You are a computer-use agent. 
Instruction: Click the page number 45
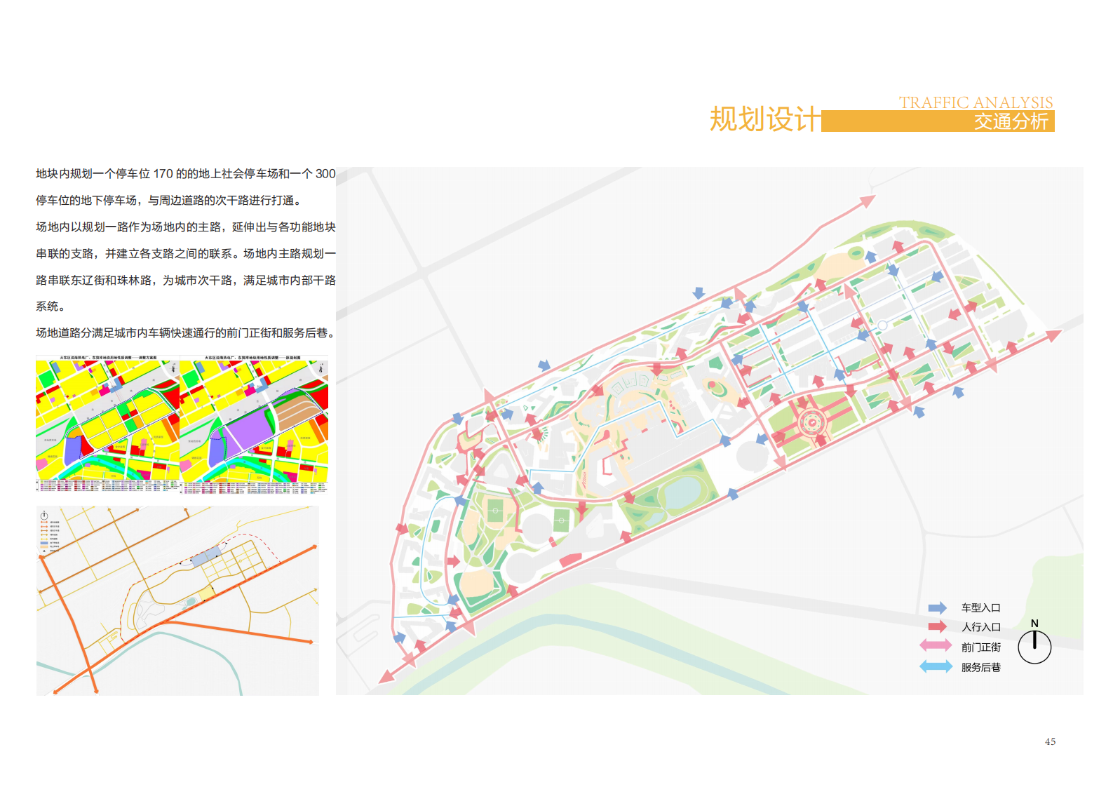point(1050,741)
